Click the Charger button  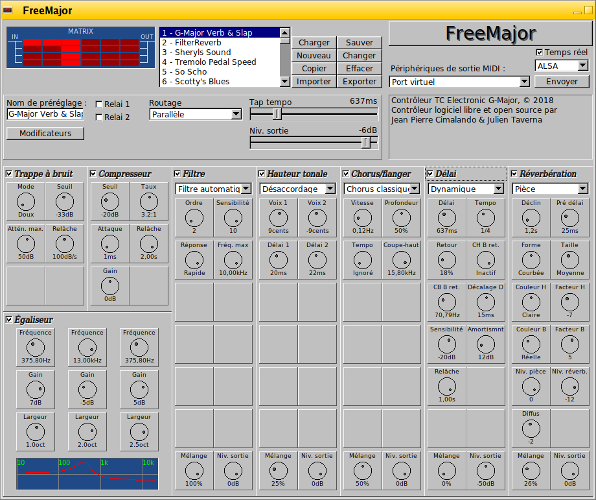[x=314, y=43]
